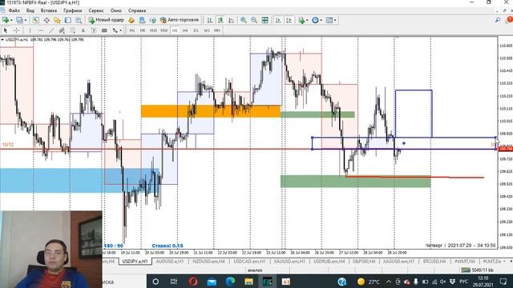The height and width of the screenshot is (288, 513).
Task: Open the Сервис menu
Action: [96, 10]
